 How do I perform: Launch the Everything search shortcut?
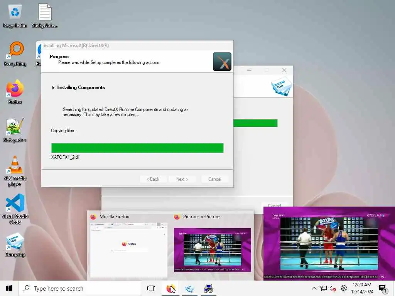pyautogui.click(x=15, y=54)
